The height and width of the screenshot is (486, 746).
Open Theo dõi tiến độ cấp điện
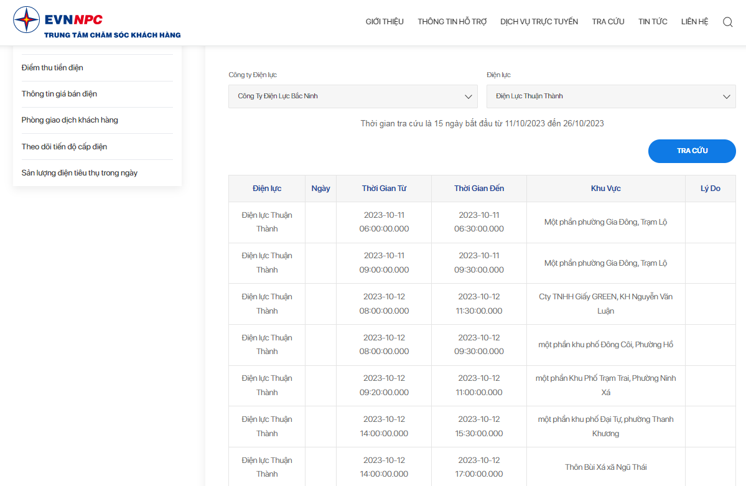click(64, 147)
